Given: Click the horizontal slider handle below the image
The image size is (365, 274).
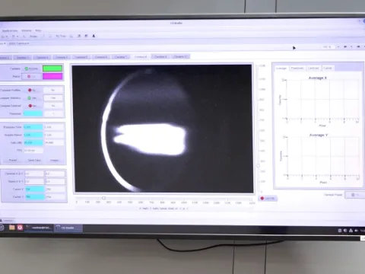Looking at the screenshot, I should (103, 198).
